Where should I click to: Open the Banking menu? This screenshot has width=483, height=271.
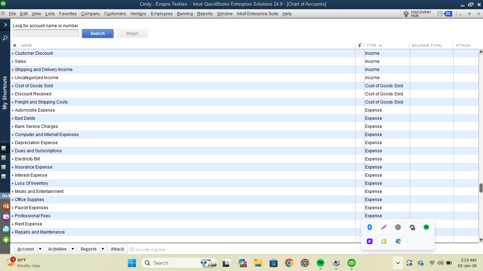(185, 14)
